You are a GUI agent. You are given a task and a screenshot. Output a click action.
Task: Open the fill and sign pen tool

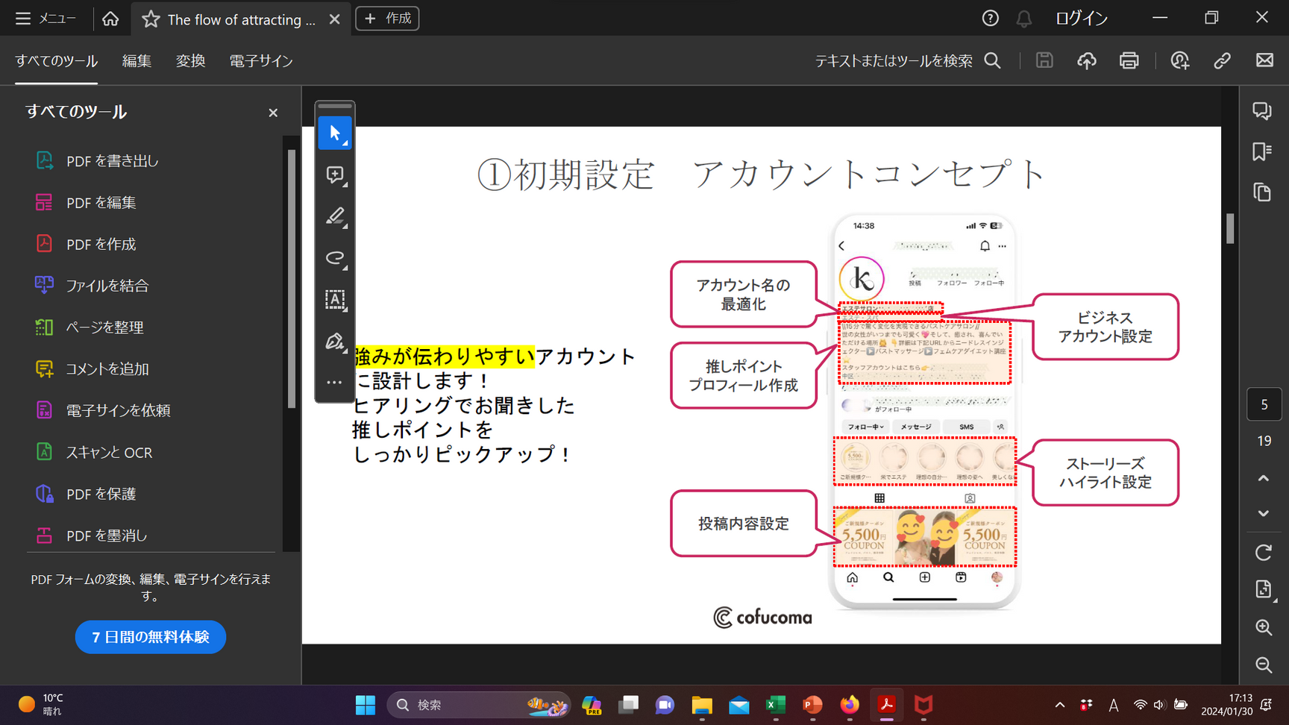point(335,342)
